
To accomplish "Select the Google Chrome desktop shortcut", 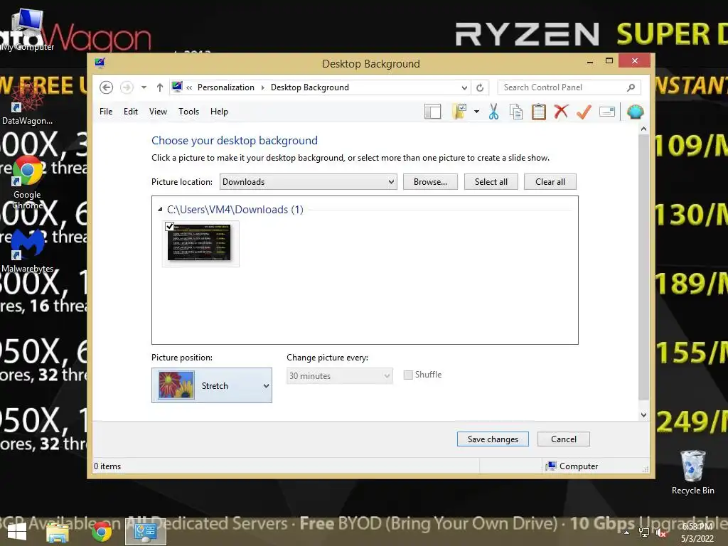I will (x=28, y=183).
